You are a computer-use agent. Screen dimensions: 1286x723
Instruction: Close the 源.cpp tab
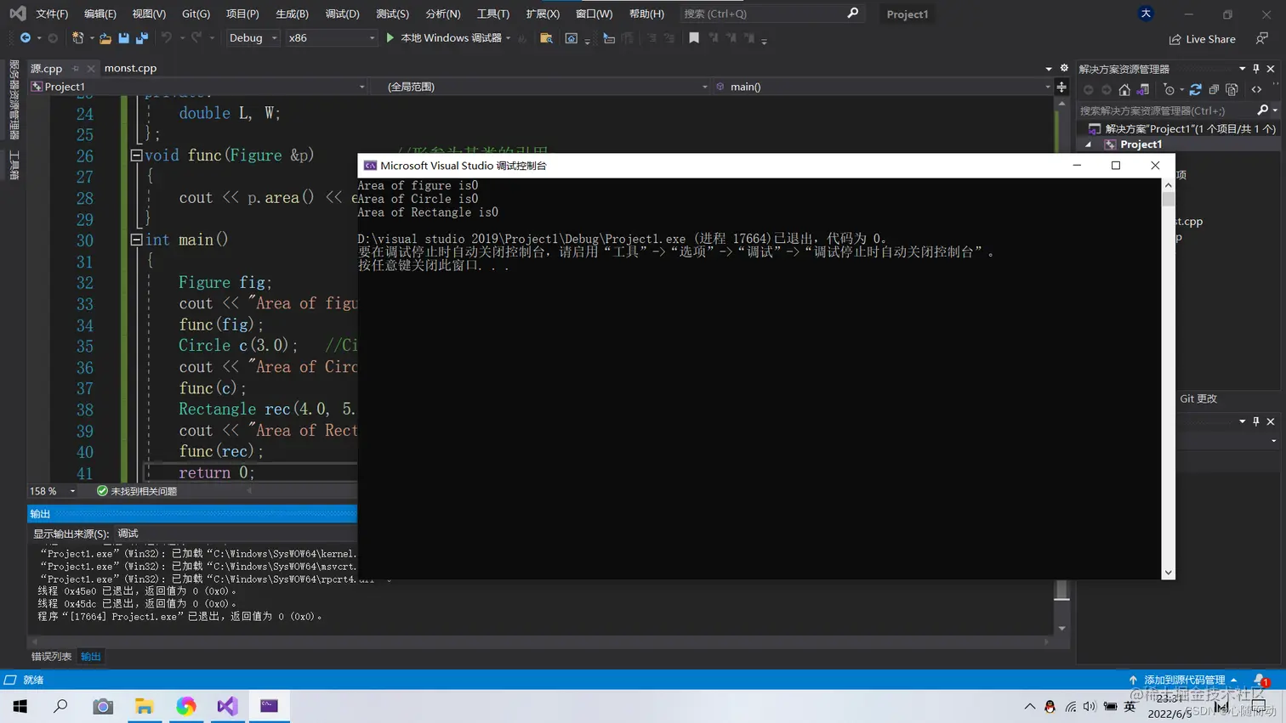click(x=91, y=69)
